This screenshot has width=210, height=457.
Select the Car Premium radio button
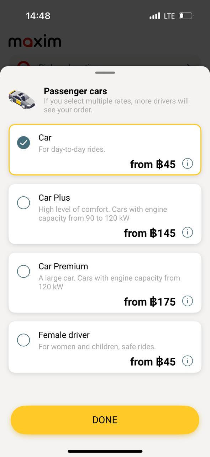23,271
